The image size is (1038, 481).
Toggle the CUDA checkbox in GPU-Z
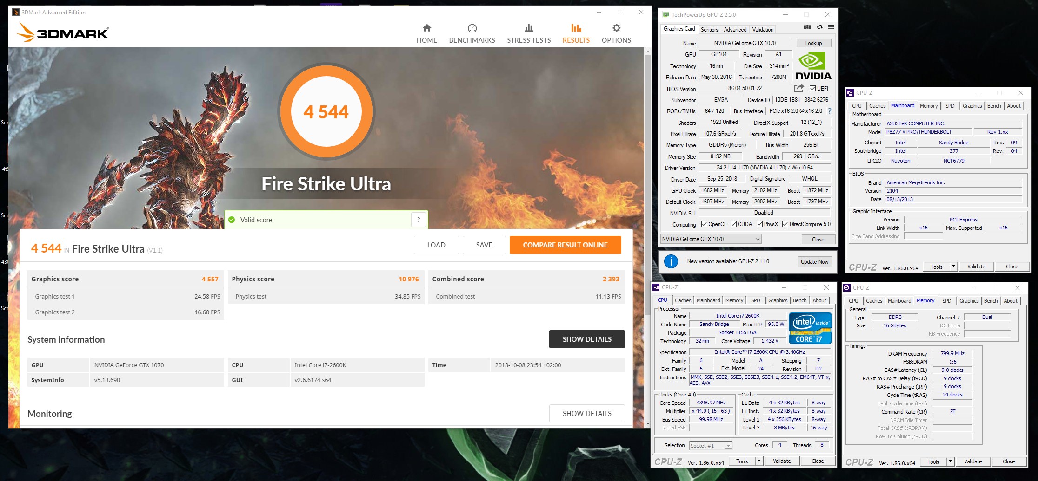pyautogui.click(x=733, y=224)
